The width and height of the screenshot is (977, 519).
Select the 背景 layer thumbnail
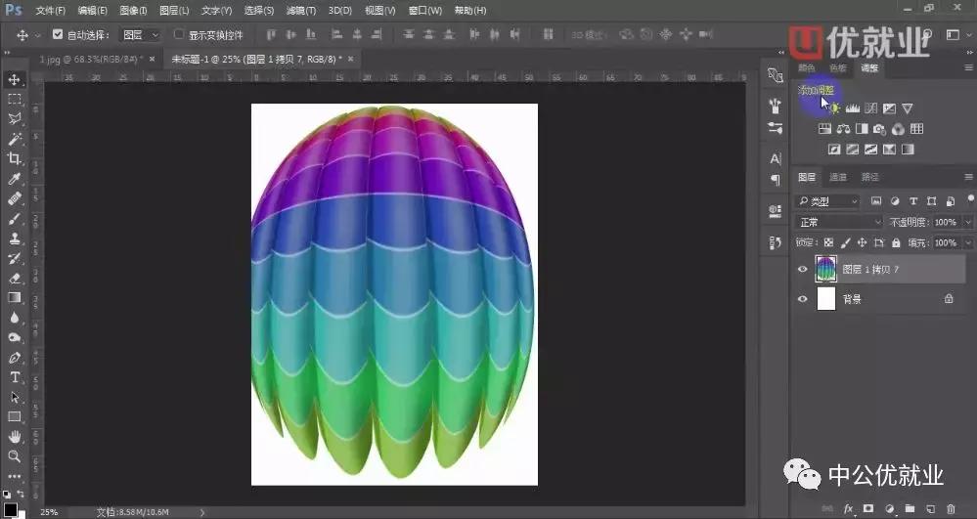[826, 299]
